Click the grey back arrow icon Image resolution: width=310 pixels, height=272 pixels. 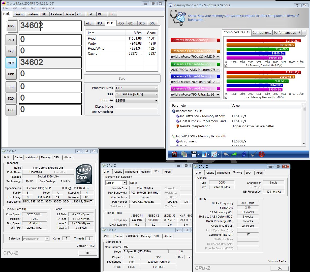tap(226, 154)
